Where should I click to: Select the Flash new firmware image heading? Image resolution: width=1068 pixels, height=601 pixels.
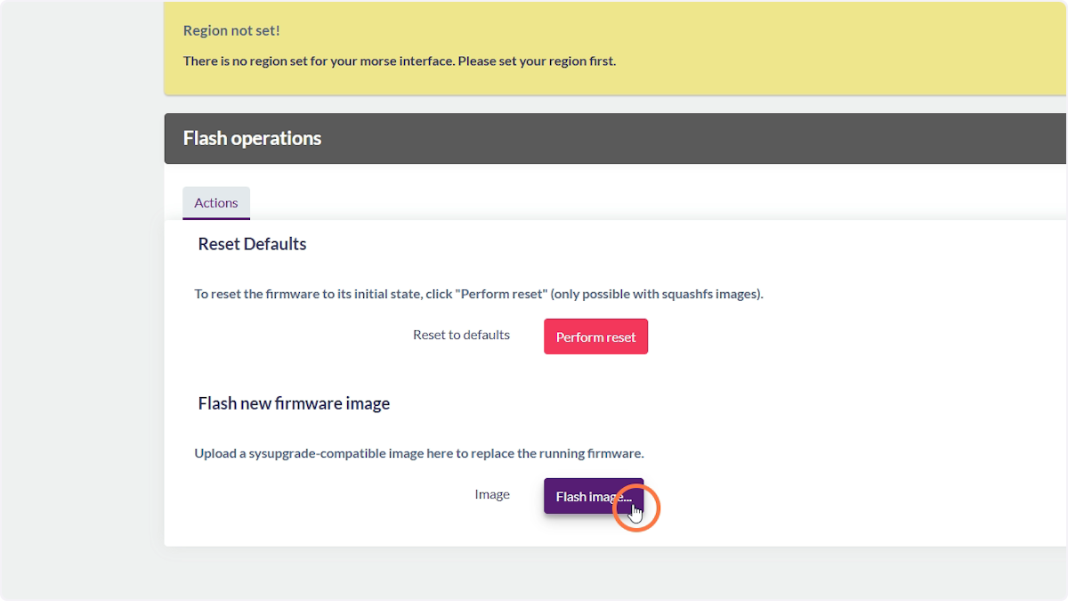294,402
